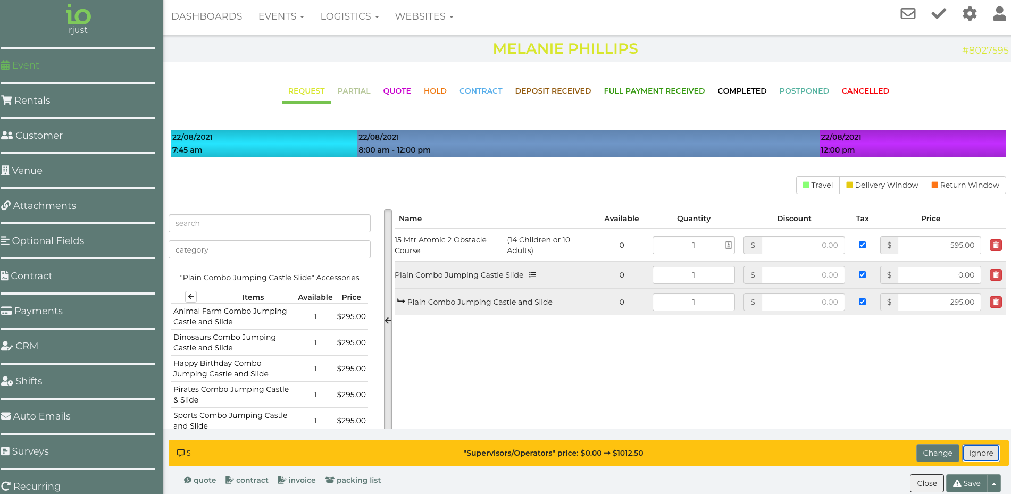This screenshot has width=1011, height=494.
Task: Click the packing list link
Action: coord(353,480)
